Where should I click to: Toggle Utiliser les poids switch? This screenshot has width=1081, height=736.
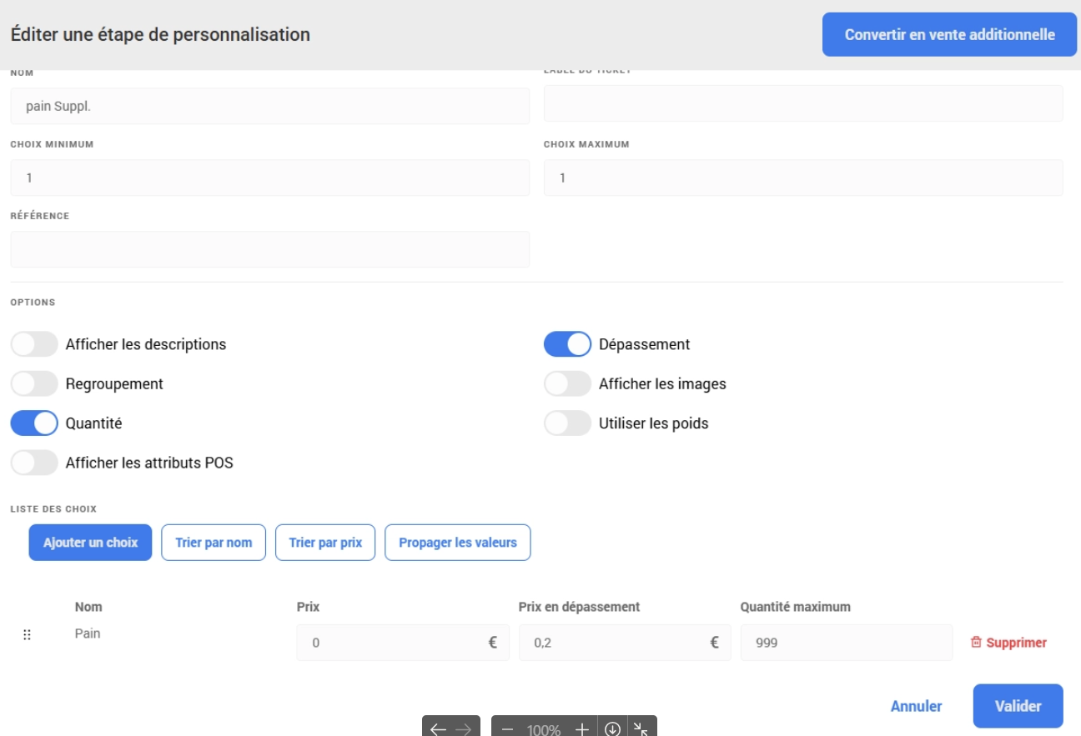[x=567, y=423]
